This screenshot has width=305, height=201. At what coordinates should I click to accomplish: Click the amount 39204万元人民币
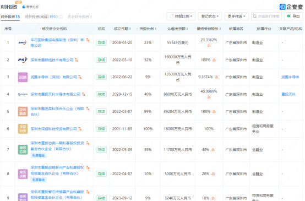(178, 111)
